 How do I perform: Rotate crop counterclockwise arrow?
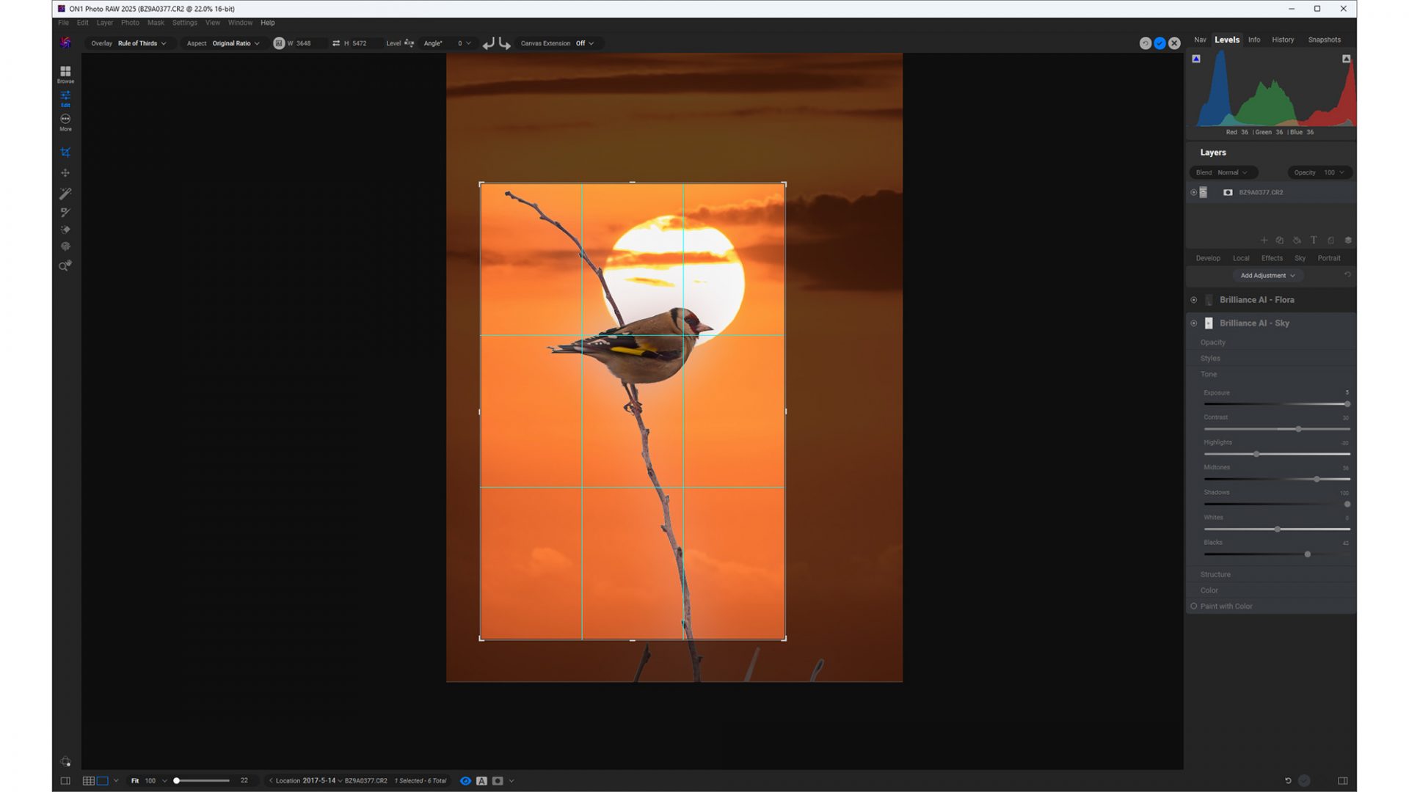coord(488,43)
